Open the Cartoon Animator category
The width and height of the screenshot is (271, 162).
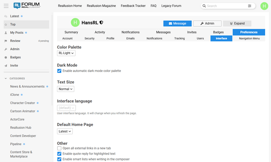click(22, 111)
